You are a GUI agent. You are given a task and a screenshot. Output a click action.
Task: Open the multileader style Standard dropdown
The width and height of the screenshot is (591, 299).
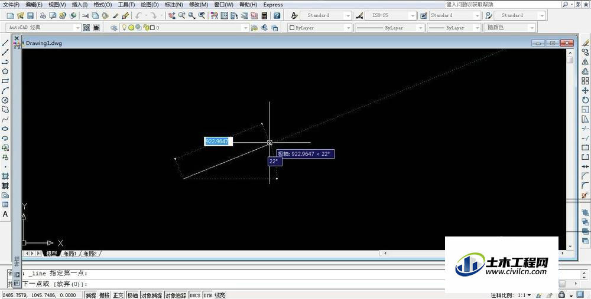(542, 15)
